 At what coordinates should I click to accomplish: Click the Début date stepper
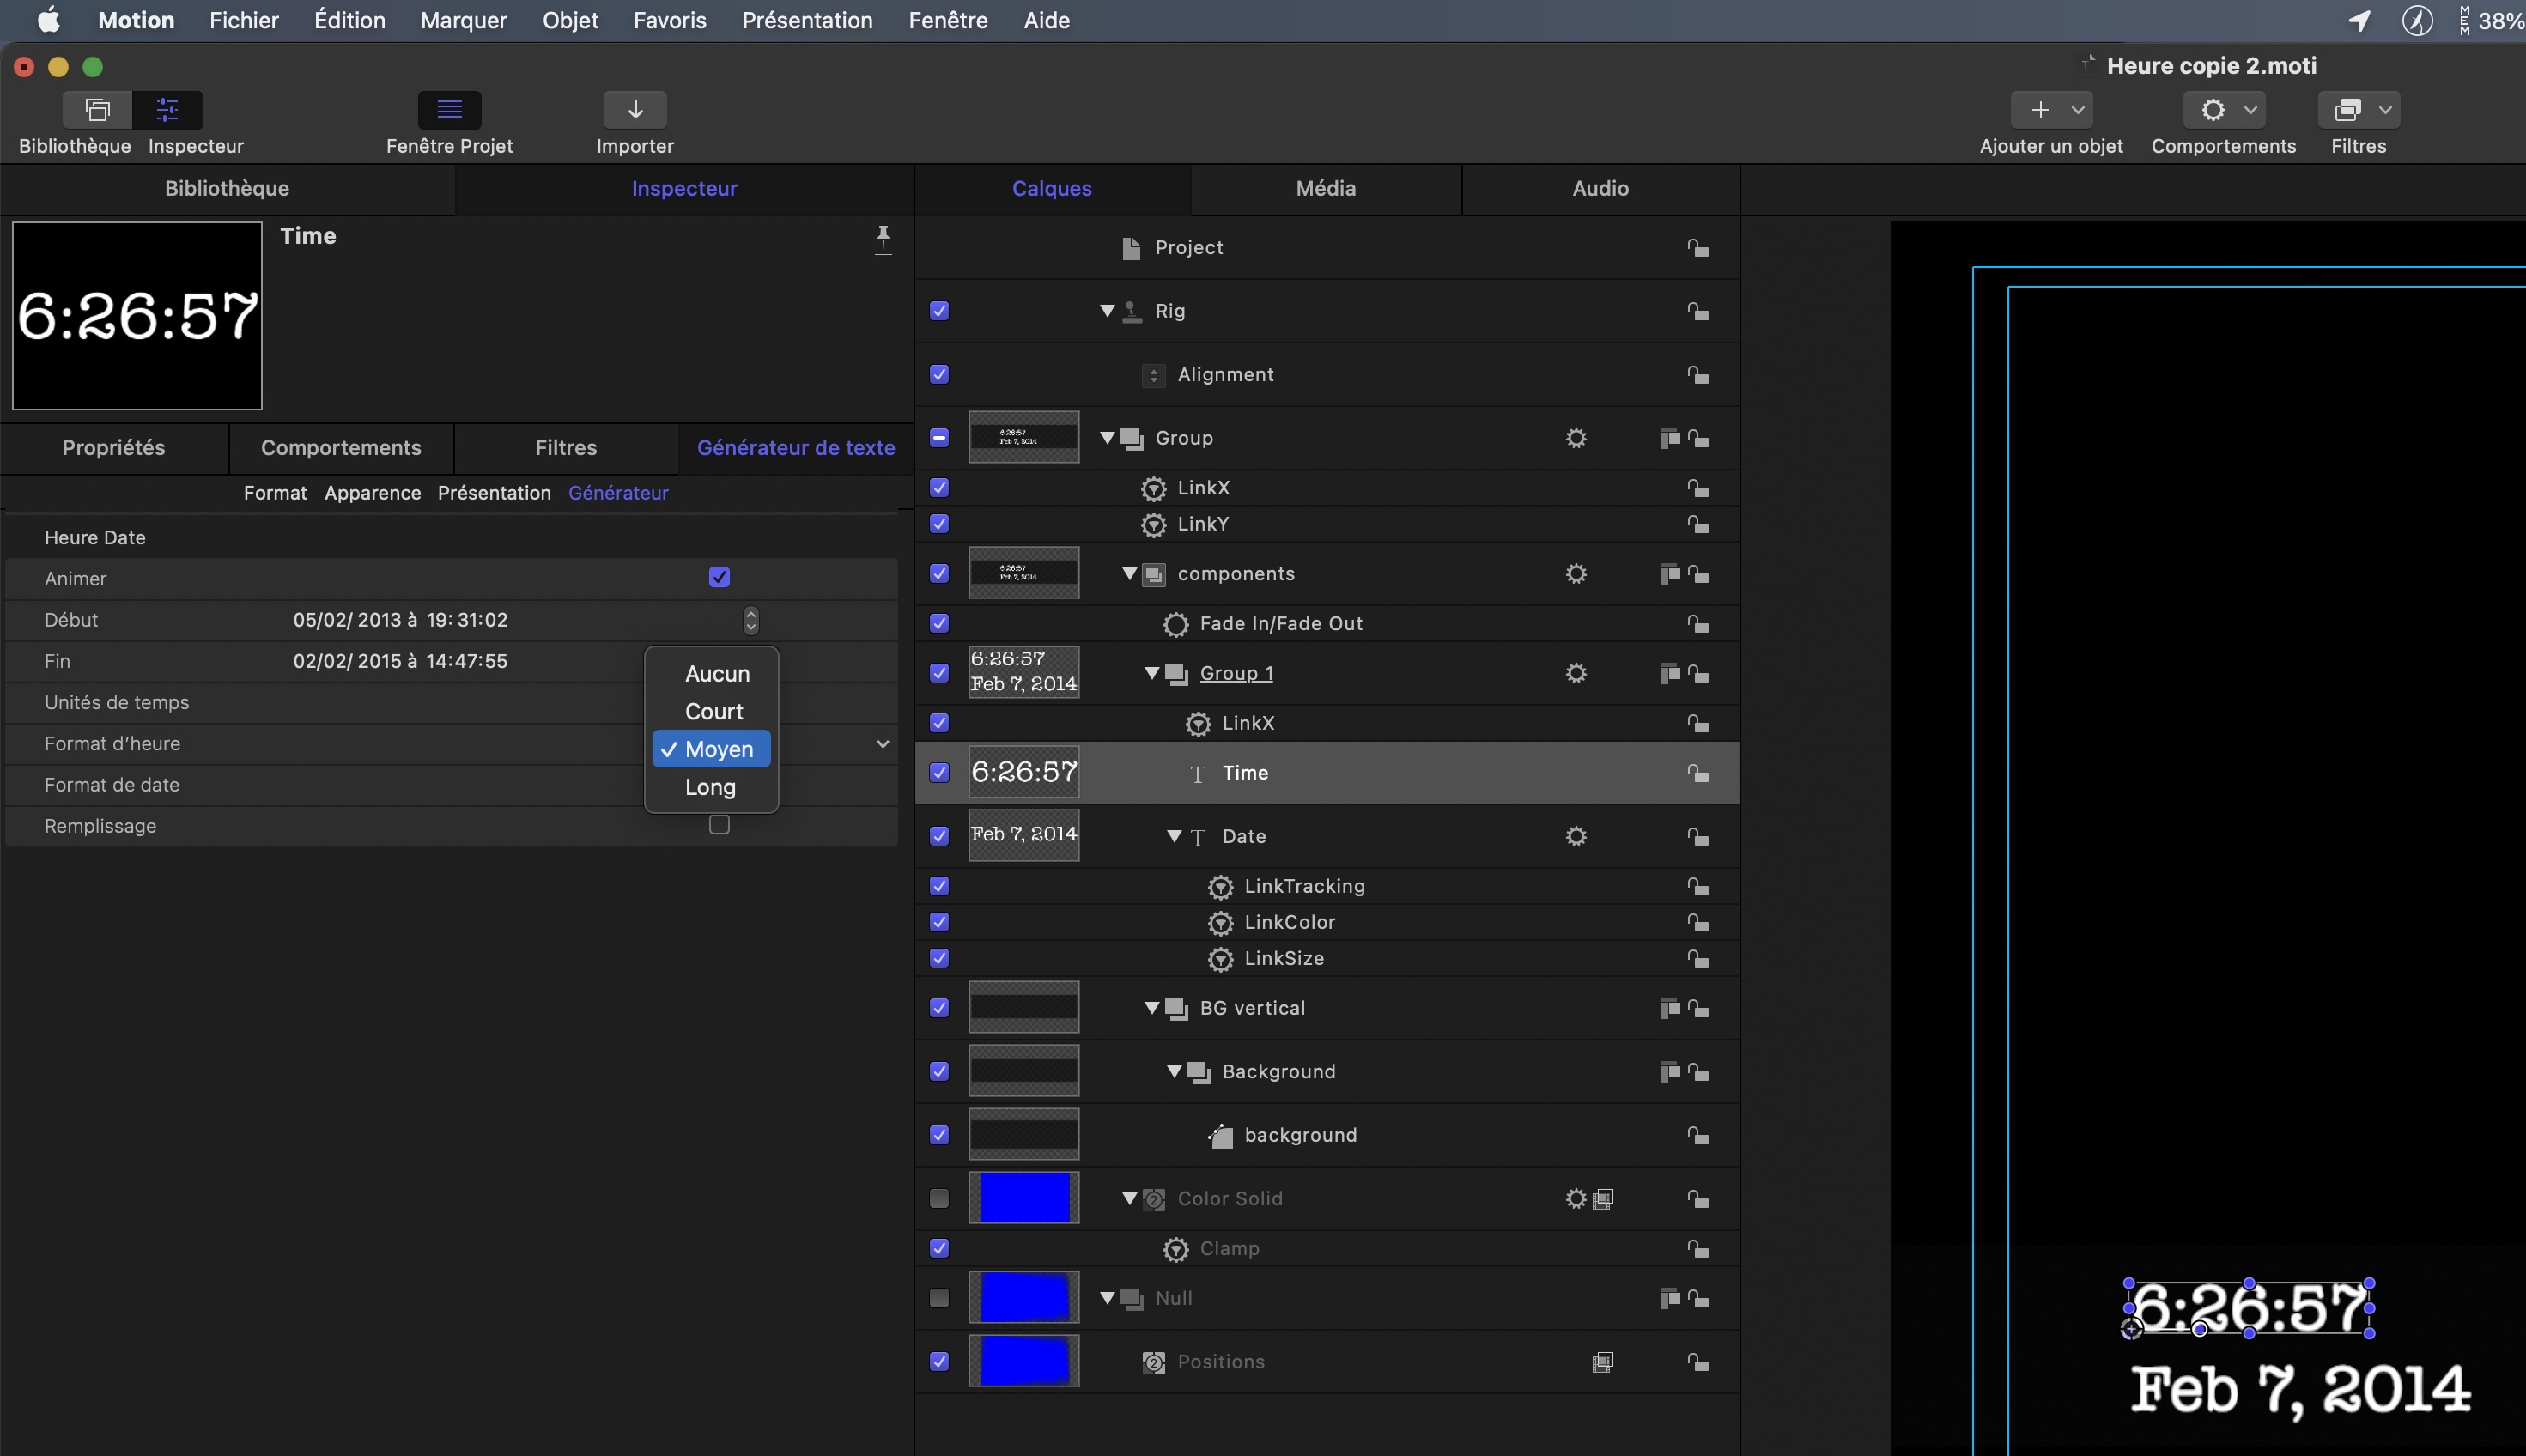point(751,620)
